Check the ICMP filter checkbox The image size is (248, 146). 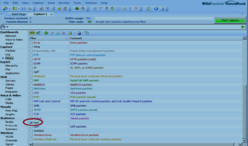(x=31, y=64)
